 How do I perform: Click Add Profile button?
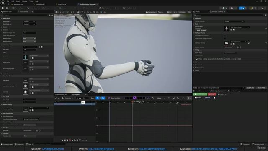coord(251,88)
